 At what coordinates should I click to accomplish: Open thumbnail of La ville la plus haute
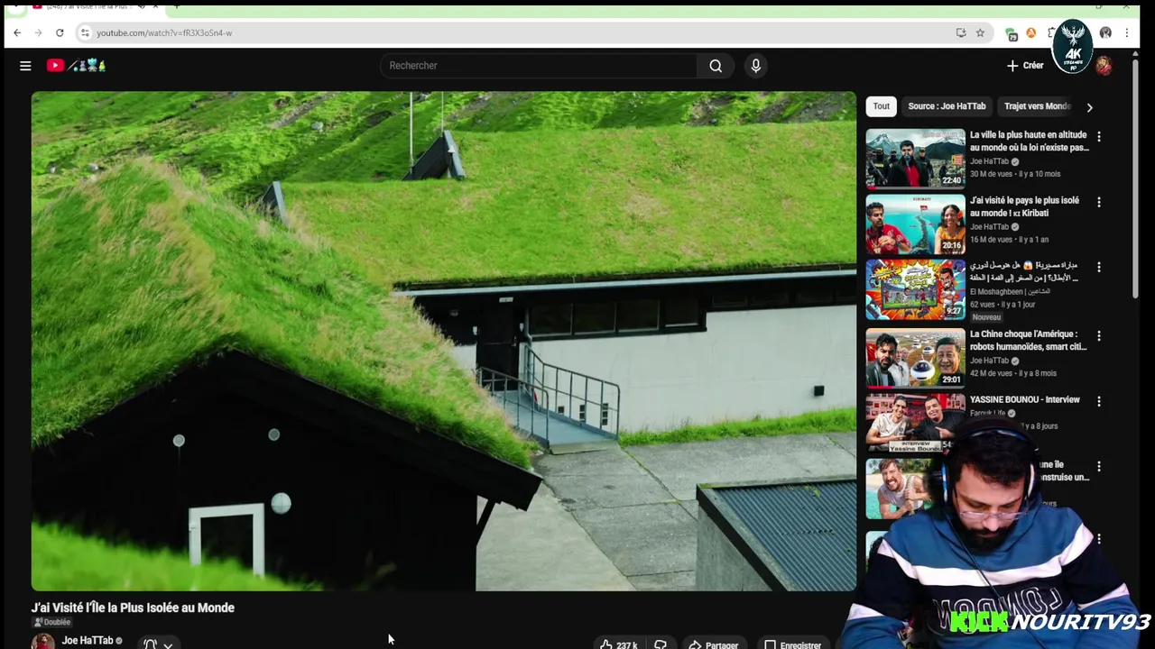click(x=915, y=158)
